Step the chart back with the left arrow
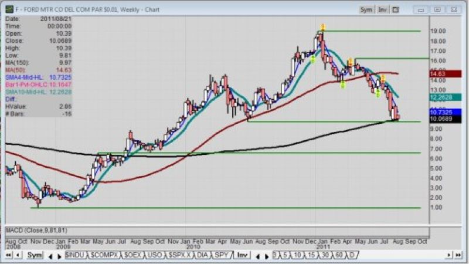 tap(17, 256)
